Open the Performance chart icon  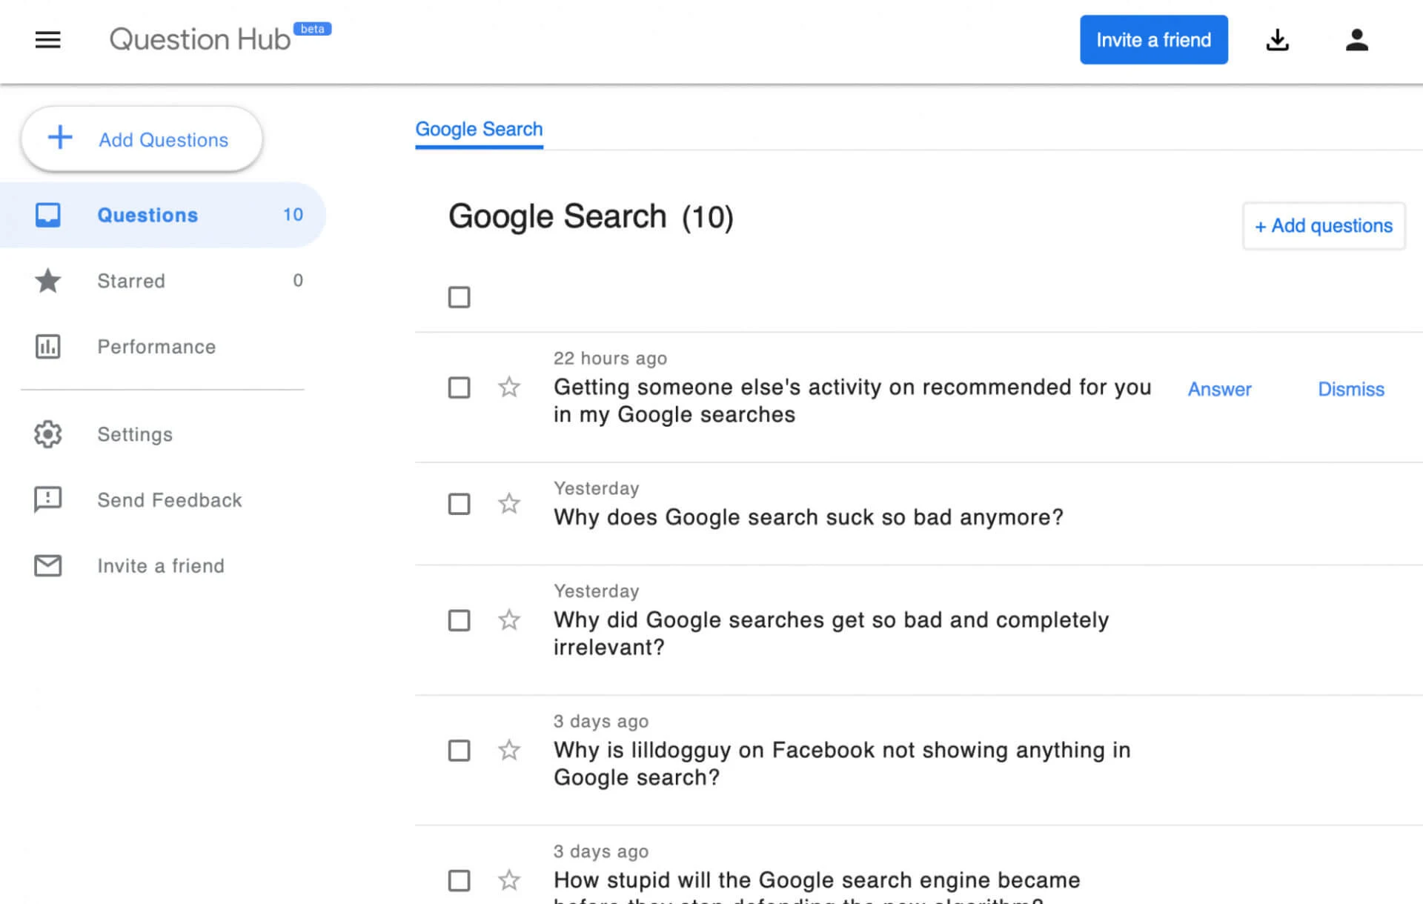pyautogui.click(x=47, y=346)
